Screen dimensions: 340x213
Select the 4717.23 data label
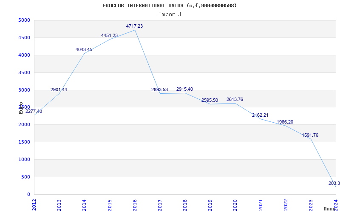[x=134, y=26]
